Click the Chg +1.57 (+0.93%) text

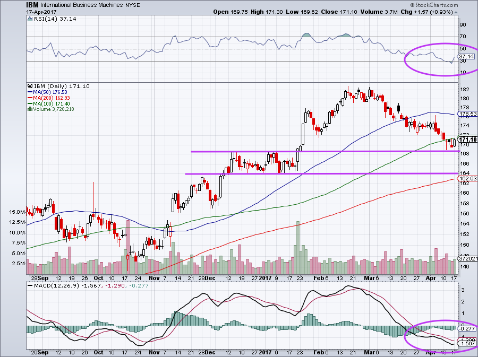[x=427, y=12]
